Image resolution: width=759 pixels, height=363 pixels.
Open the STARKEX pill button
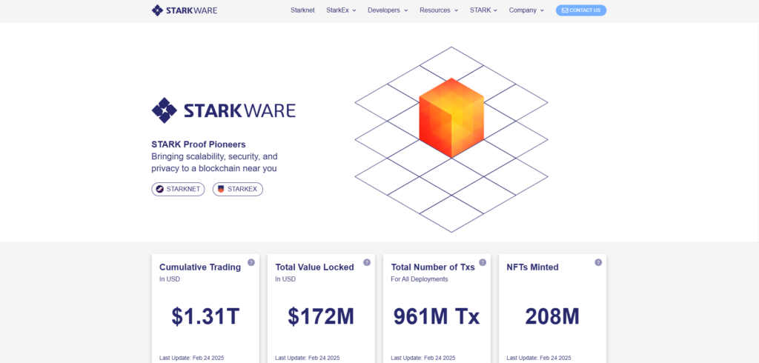click(238, 189)
